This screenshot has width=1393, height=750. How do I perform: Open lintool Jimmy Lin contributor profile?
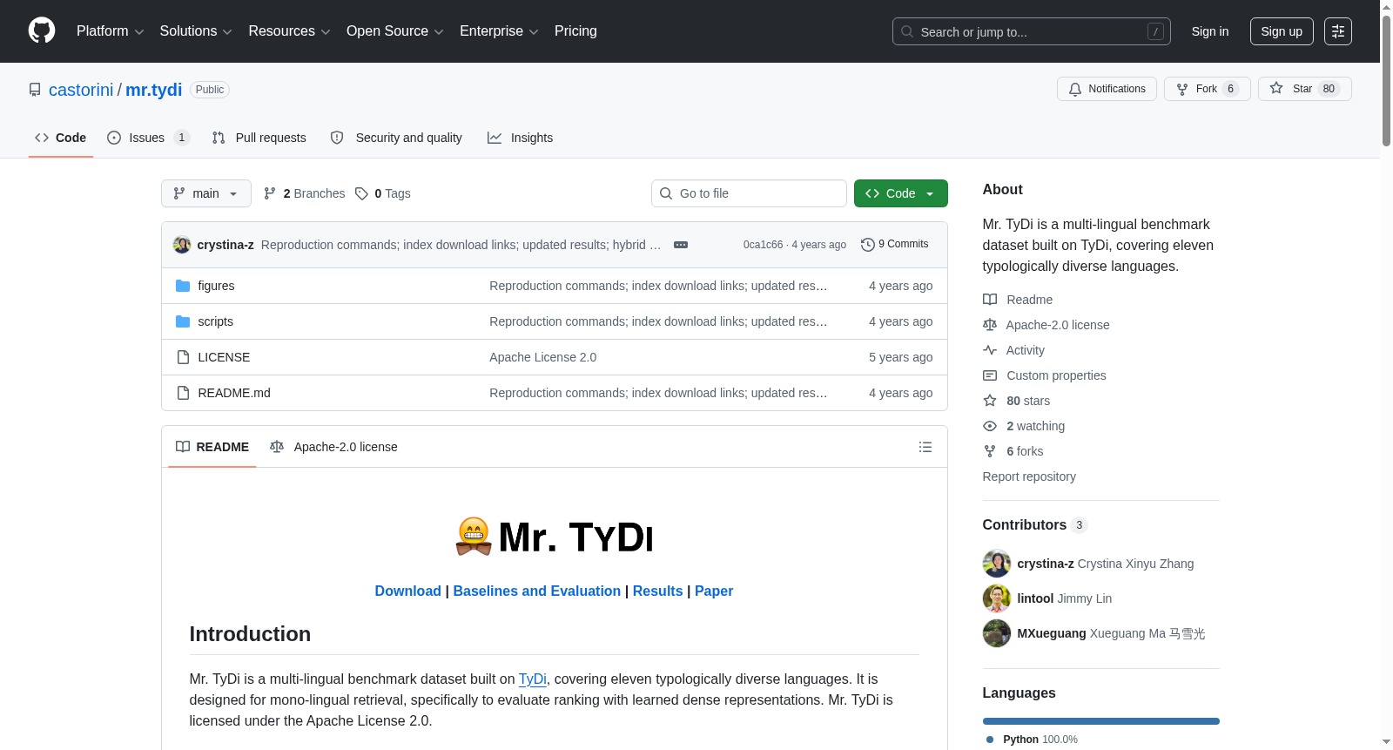[x=1065, y=598]
